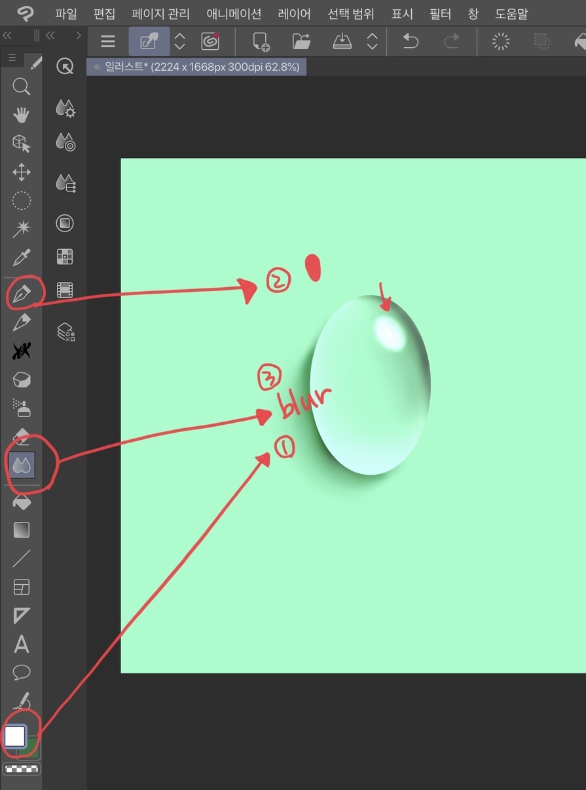Viewport: 586px width, 790px height.
Task: Open Brush Size palette icon
Action: point(65,183)
